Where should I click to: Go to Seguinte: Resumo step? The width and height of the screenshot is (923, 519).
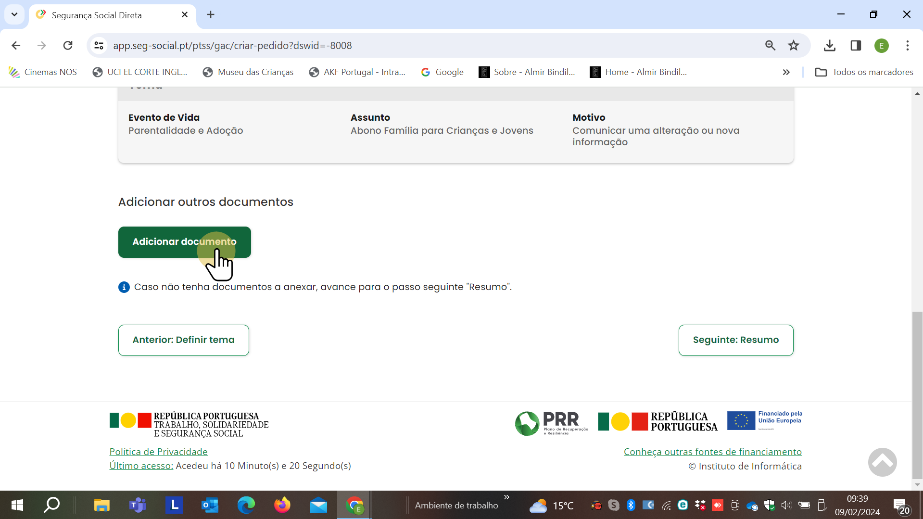point(735,340)
